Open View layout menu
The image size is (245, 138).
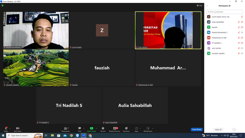click(x=199, y=5)
